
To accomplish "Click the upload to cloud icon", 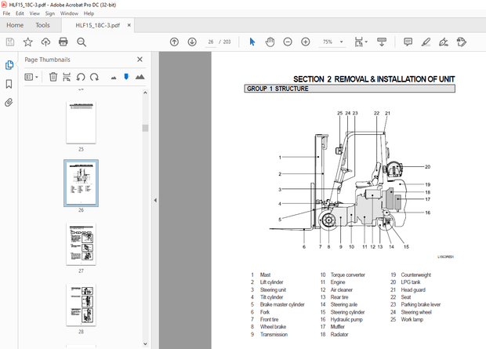I will (46, 42).
